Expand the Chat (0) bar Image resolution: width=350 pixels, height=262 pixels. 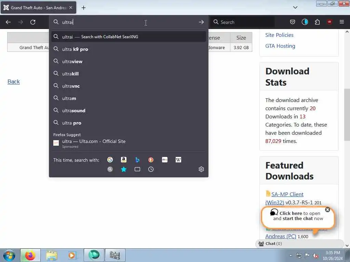[x=299, y=244]
